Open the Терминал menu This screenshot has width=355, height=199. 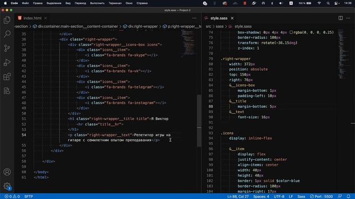[115, 3]
